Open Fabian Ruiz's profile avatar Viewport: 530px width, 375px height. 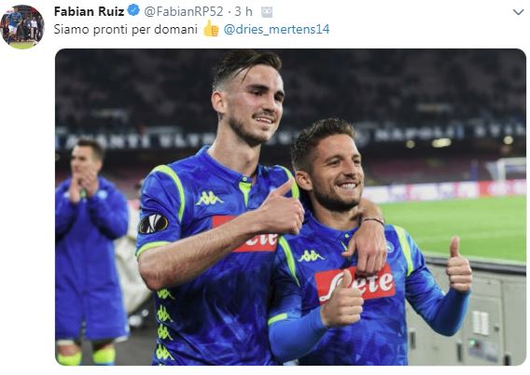[22, 27]
